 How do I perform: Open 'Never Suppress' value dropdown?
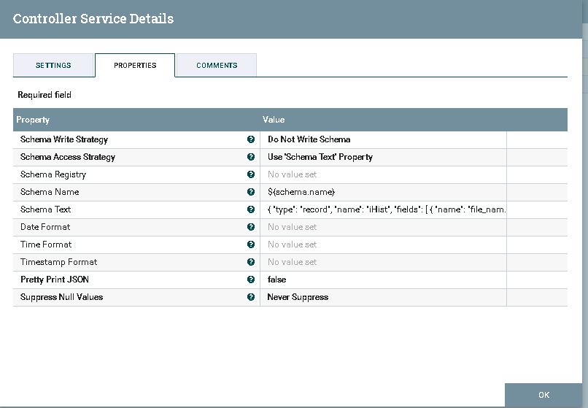pyautogui.click(x=383, y=297)
